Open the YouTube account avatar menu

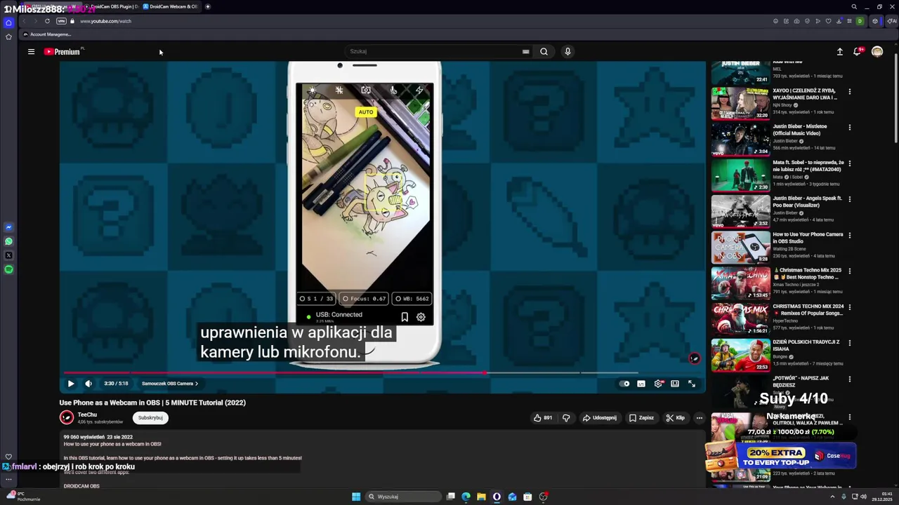(877, 51)
